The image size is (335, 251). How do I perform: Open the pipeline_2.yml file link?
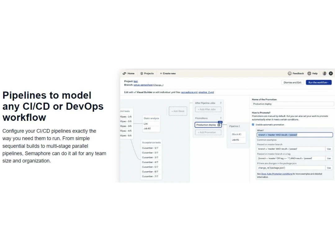click(x=206, y=92)
